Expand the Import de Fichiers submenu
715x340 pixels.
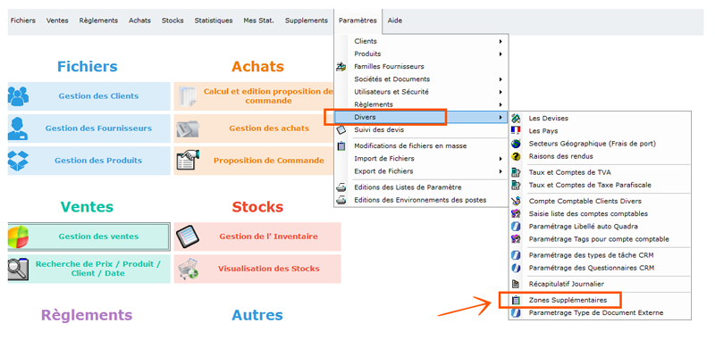tap(500, 159)
